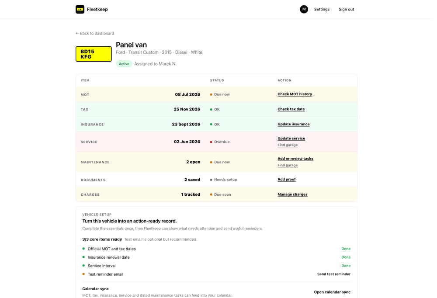The width and height of the screenshot is (437, 298).
Task: Open Check MOT history link
Action: point(295,94)
